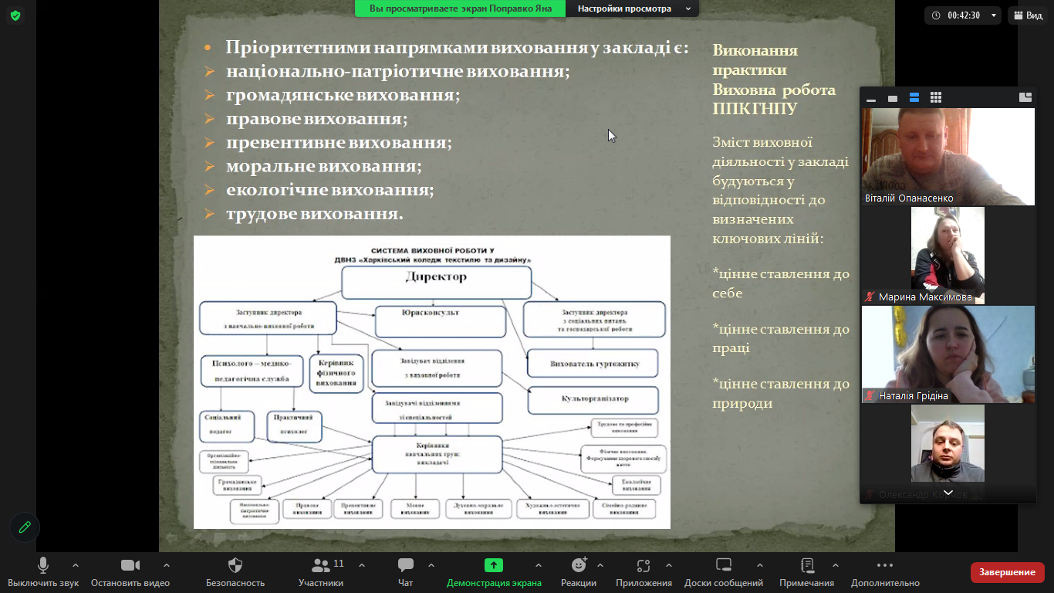Open the Participants panel
Image resolution: width=1054 pixels, height=593 pixels.
pyautogui.click(x=321, y=565)
